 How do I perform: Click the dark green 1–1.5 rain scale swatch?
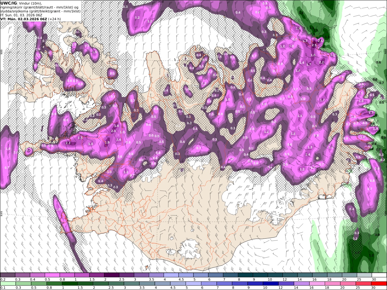(70, 283)
